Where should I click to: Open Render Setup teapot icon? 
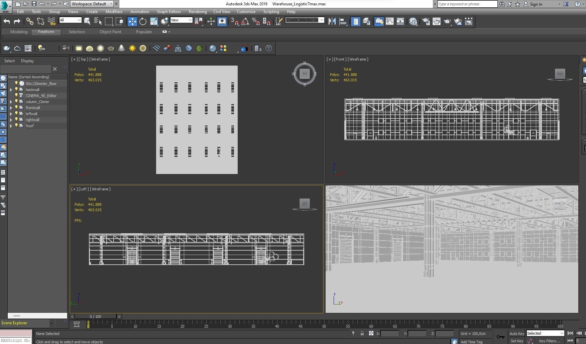coord(426,21)
